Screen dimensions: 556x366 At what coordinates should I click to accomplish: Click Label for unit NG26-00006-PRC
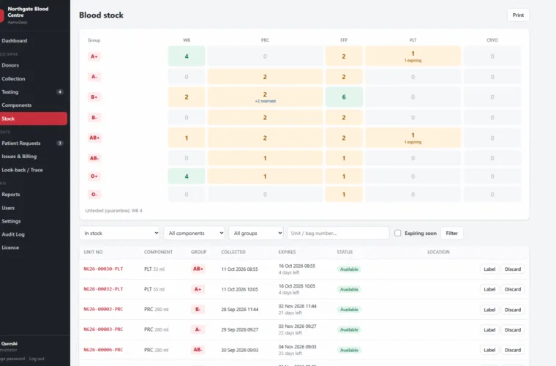click(x=489, y=350)
